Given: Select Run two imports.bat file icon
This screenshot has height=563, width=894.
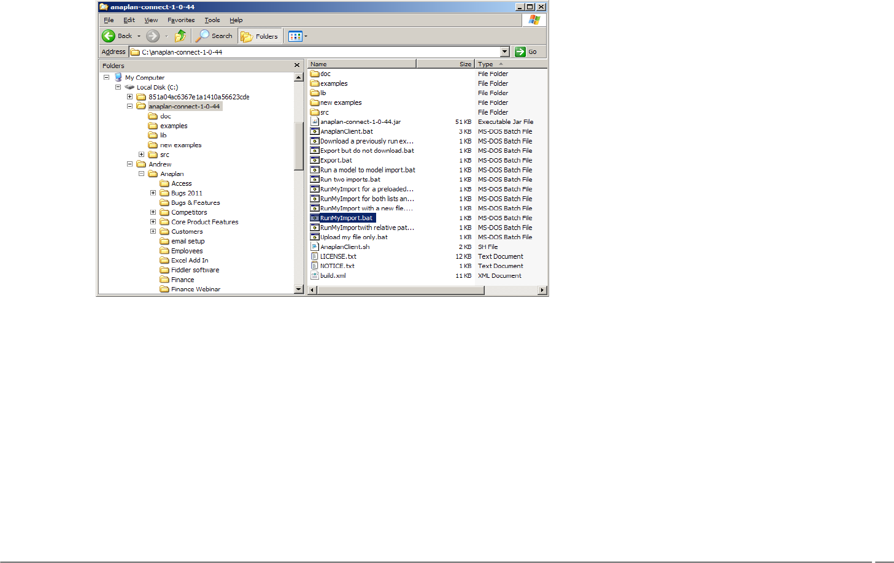Looking at the screenshot, I should click(x=315, y=179).
